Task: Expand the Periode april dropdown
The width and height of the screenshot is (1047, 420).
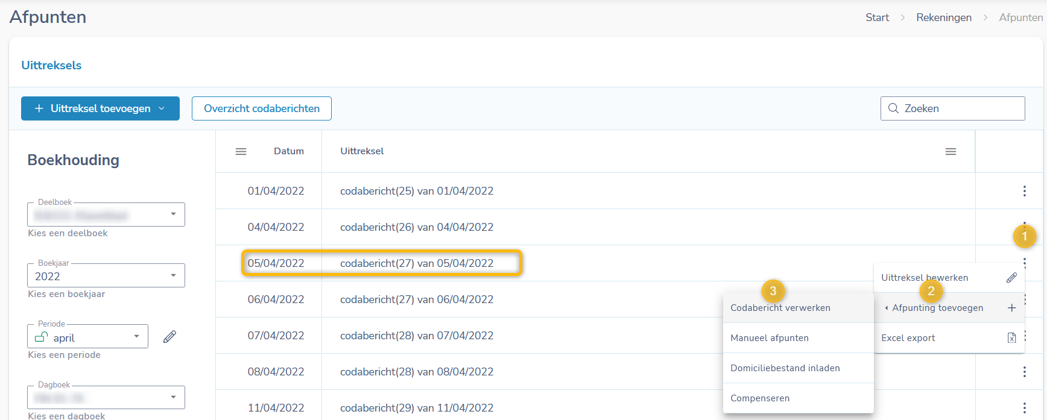Action: click(137, 336)
